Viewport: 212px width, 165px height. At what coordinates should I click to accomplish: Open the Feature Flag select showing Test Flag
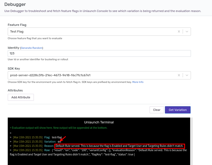point(99,32)
